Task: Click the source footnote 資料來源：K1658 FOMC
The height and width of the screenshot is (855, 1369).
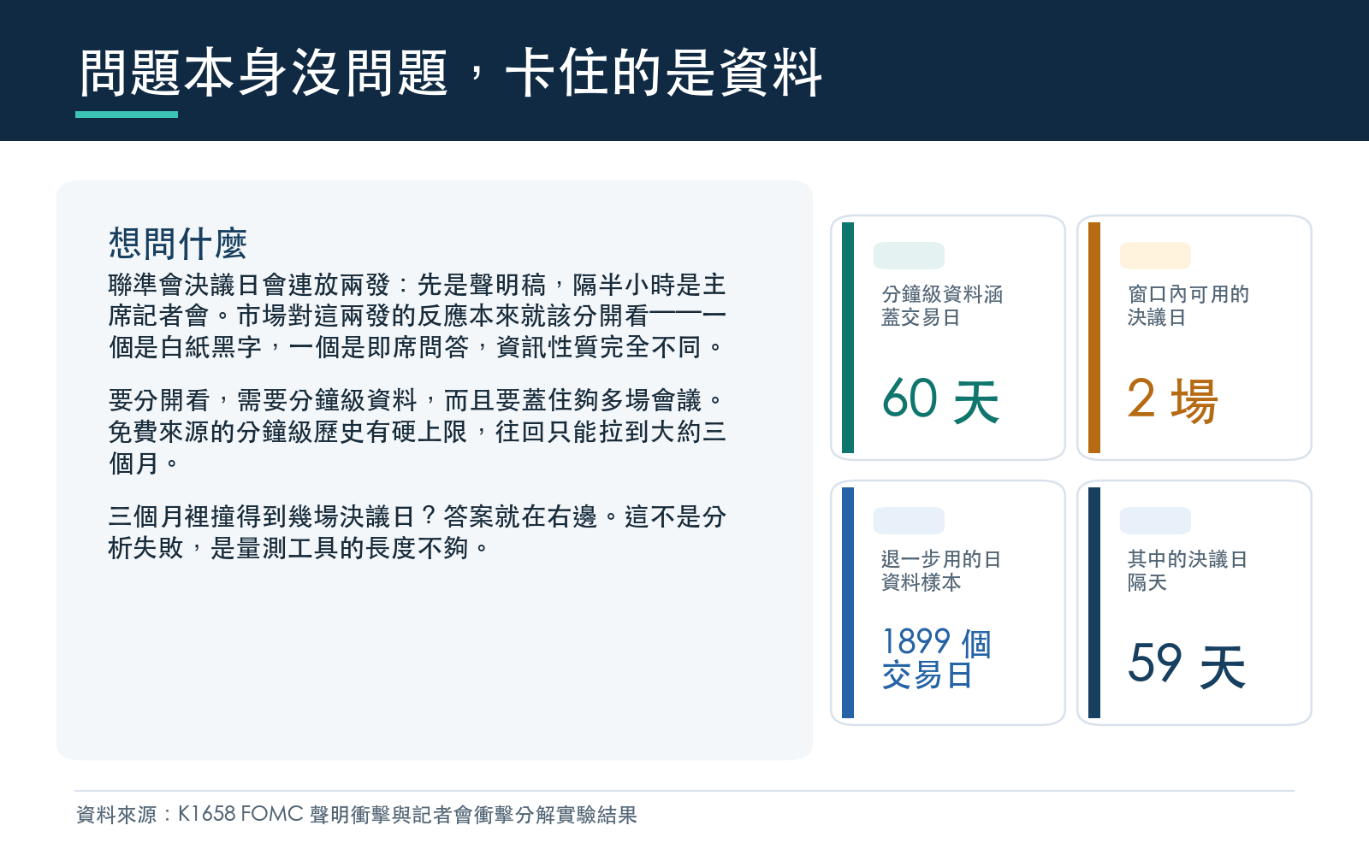Action: click(x=357, y=815)
